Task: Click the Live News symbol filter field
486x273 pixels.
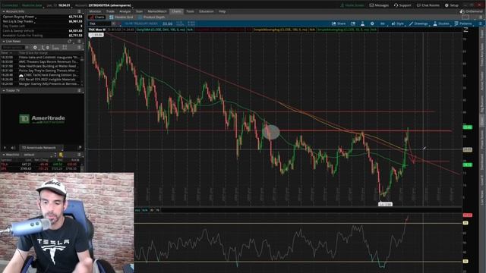Action: coord(14,47)
